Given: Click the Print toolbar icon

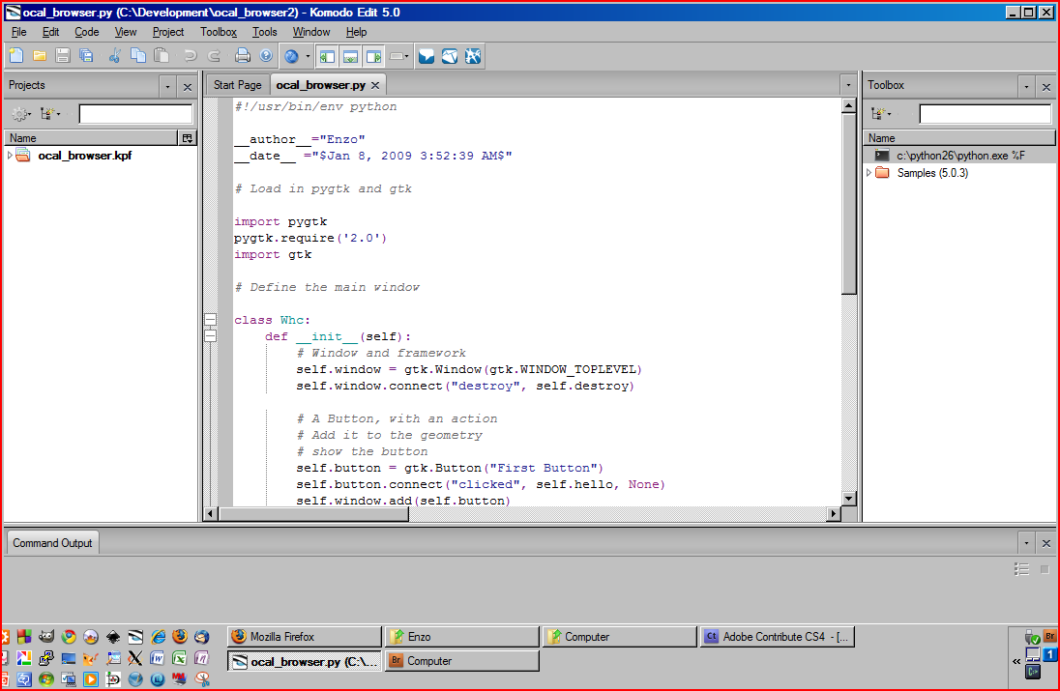Looking at the screenshot, I should tap(242, 56).
